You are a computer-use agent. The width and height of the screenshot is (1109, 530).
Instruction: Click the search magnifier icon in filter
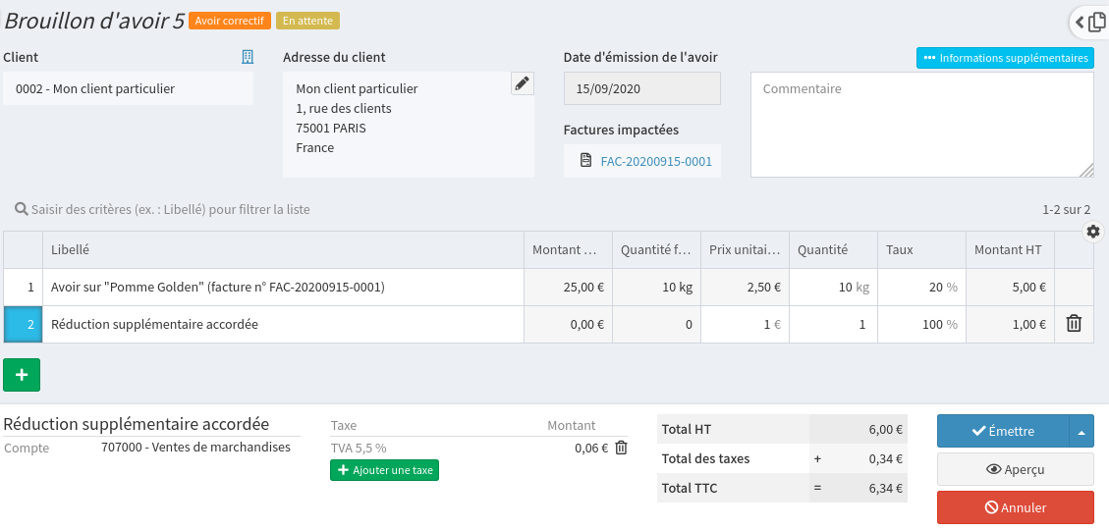21,210
